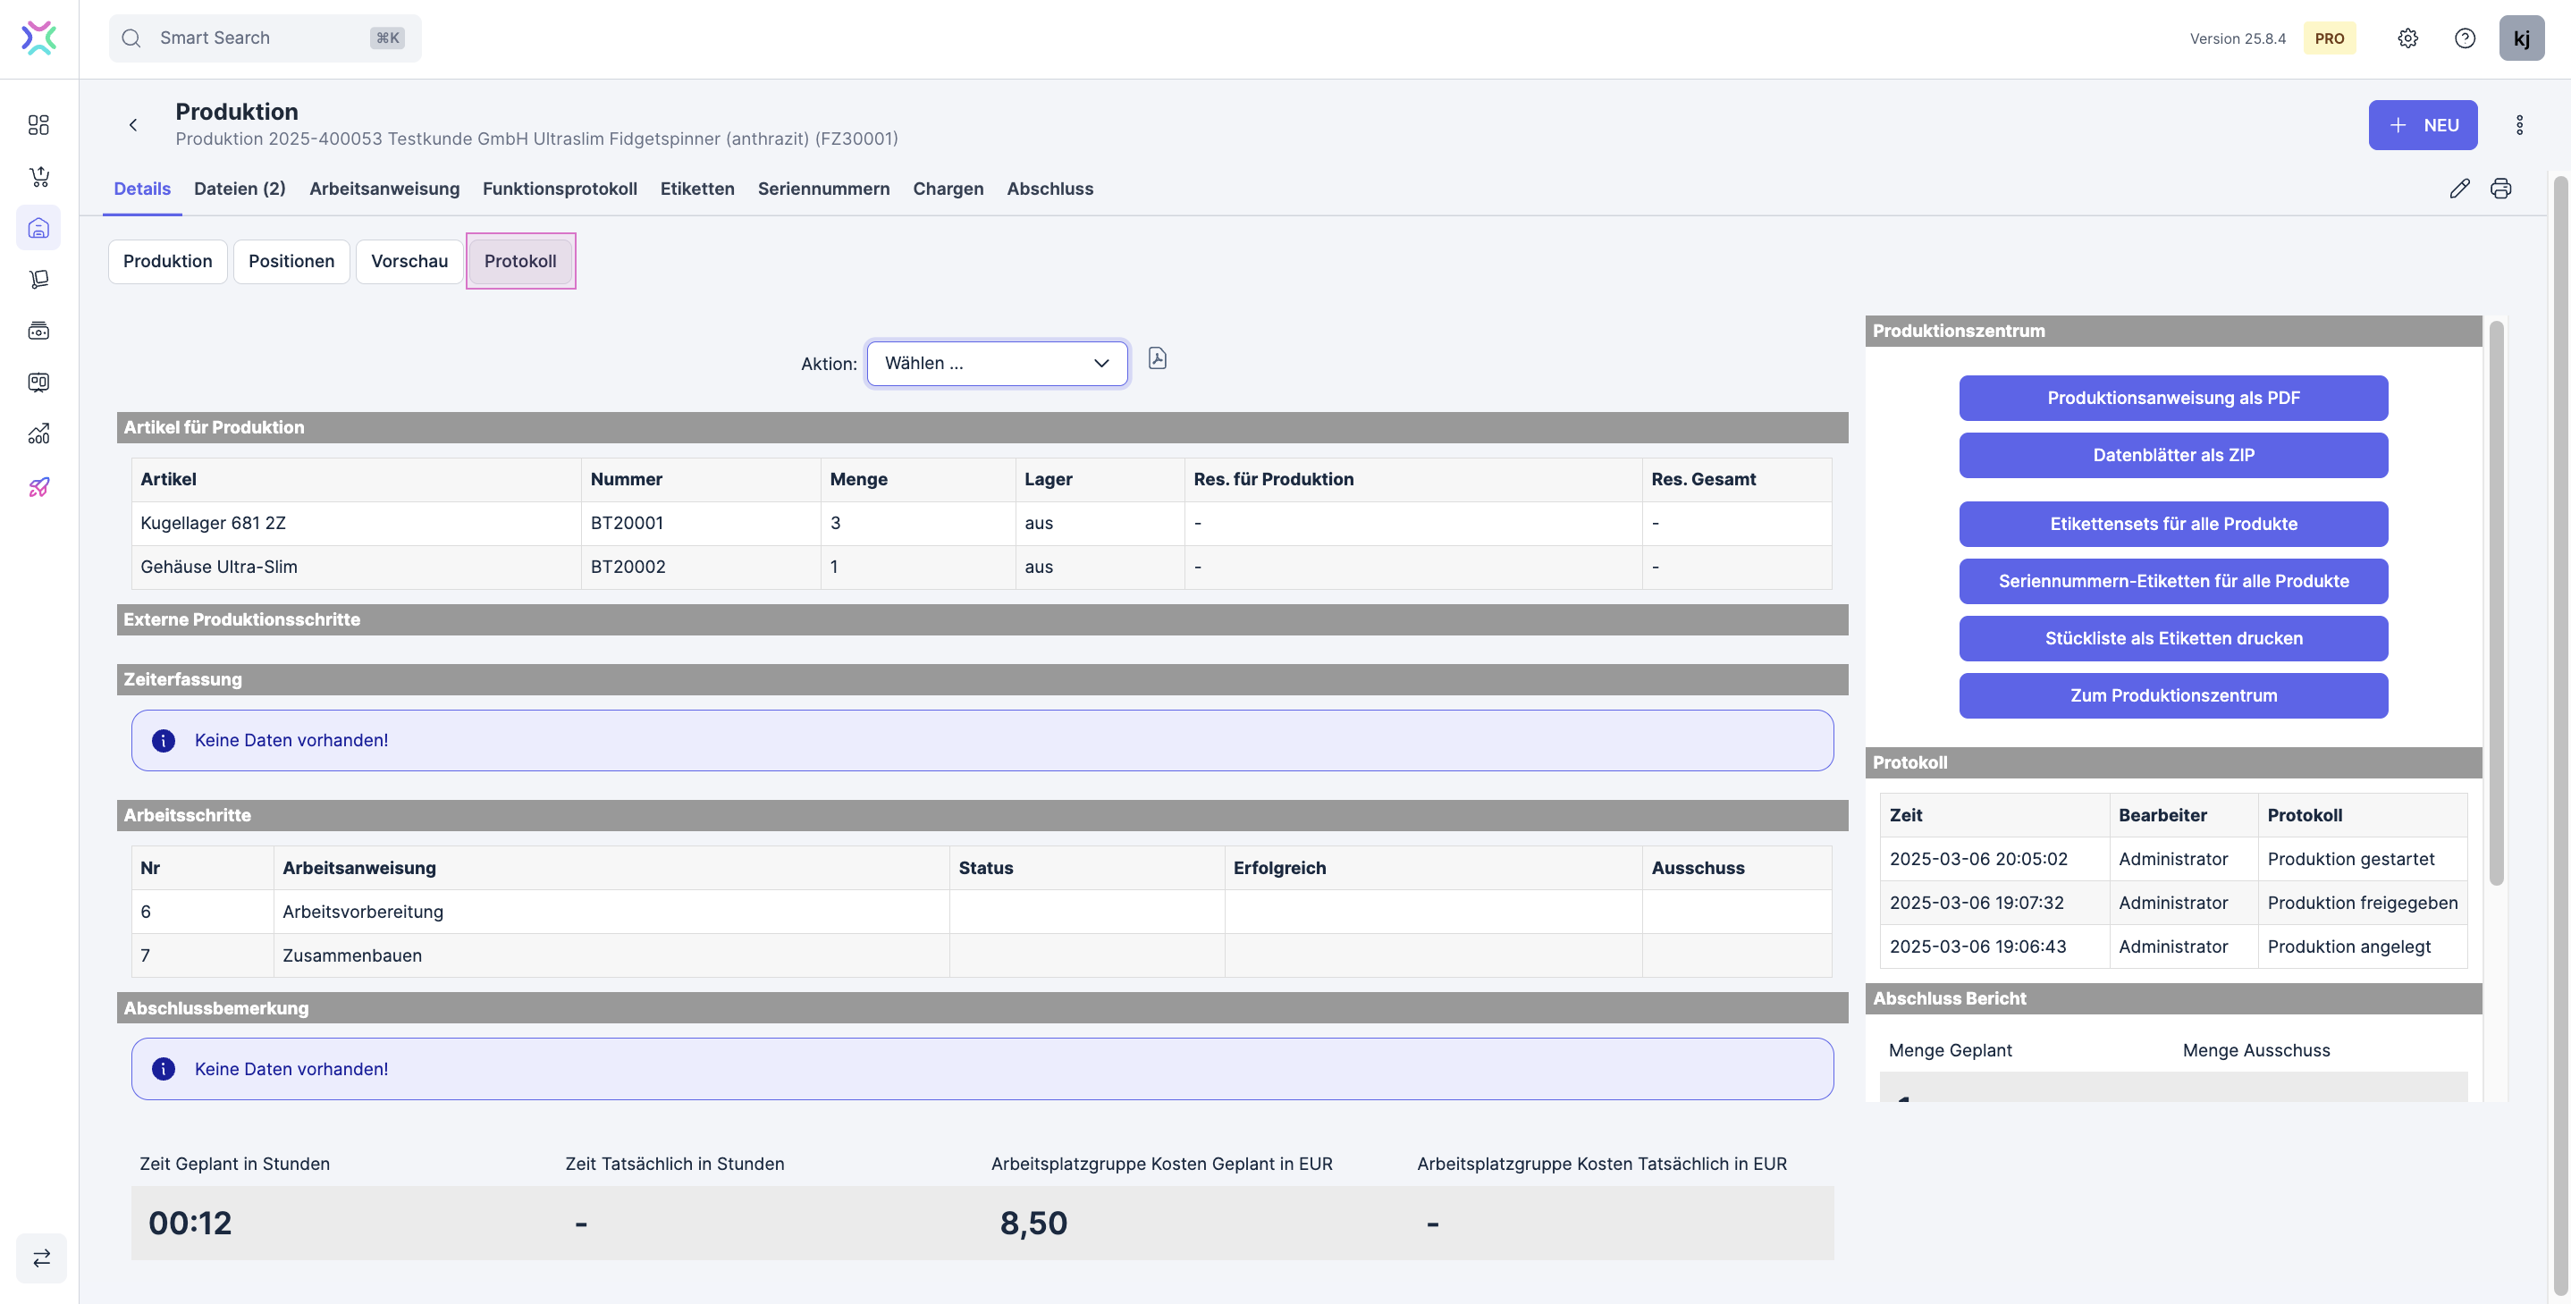Open the three-dot more options menu
The image size is (2571, 1304).
tap(2519, 125)
